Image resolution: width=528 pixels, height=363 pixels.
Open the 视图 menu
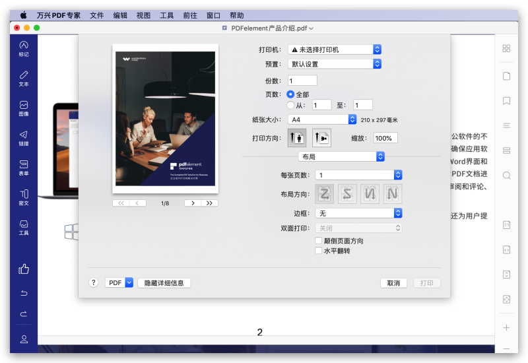(x=143, y=15)
